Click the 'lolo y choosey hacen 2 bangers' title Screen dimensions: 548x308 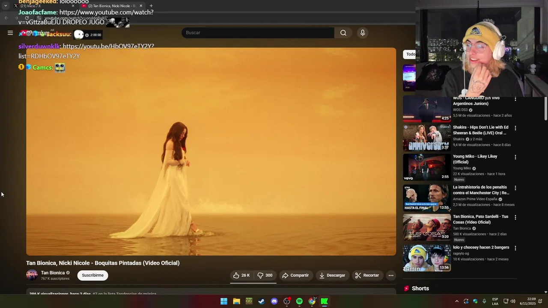[481, 248]
